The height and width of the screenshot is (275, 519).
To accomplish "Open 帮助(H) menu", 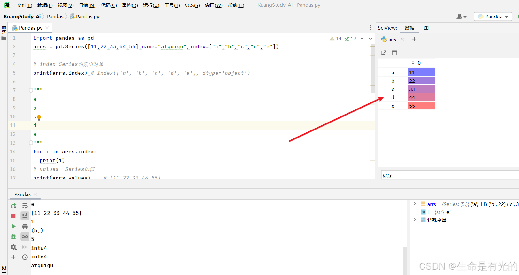I will (236, 5).
